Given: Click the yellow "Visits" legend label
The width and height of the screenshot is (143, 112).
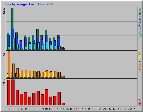Looking at the screenshot, I should pyautogui.click(x=140, y=55).
